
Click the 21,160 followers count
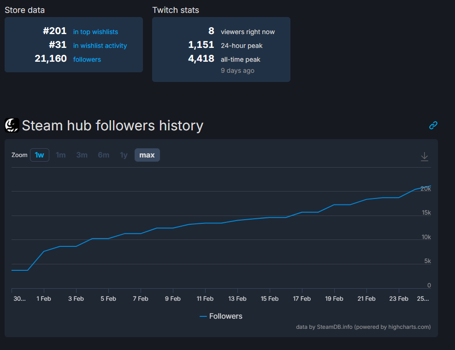(51, 58)
